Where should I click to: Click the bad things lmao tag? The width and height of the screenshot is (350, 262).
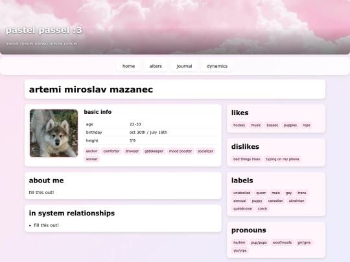(x=247, y=159)
